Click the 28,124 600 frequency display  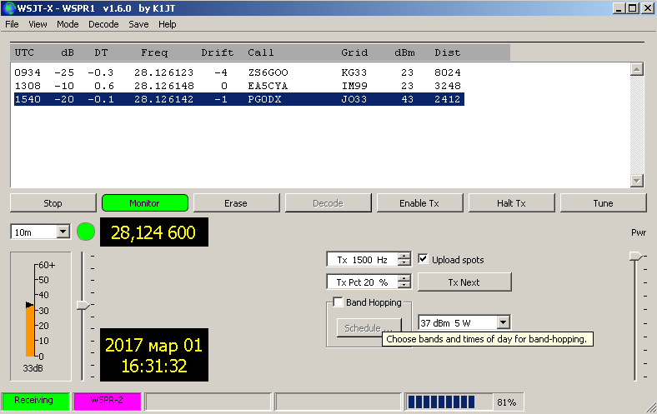click(153, 232)
